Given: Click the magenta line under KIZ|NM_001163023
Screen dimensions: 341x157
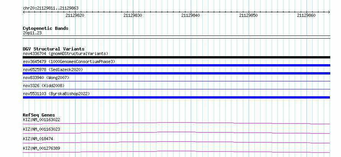Looking at the screenshot, I should coord(176,133).
